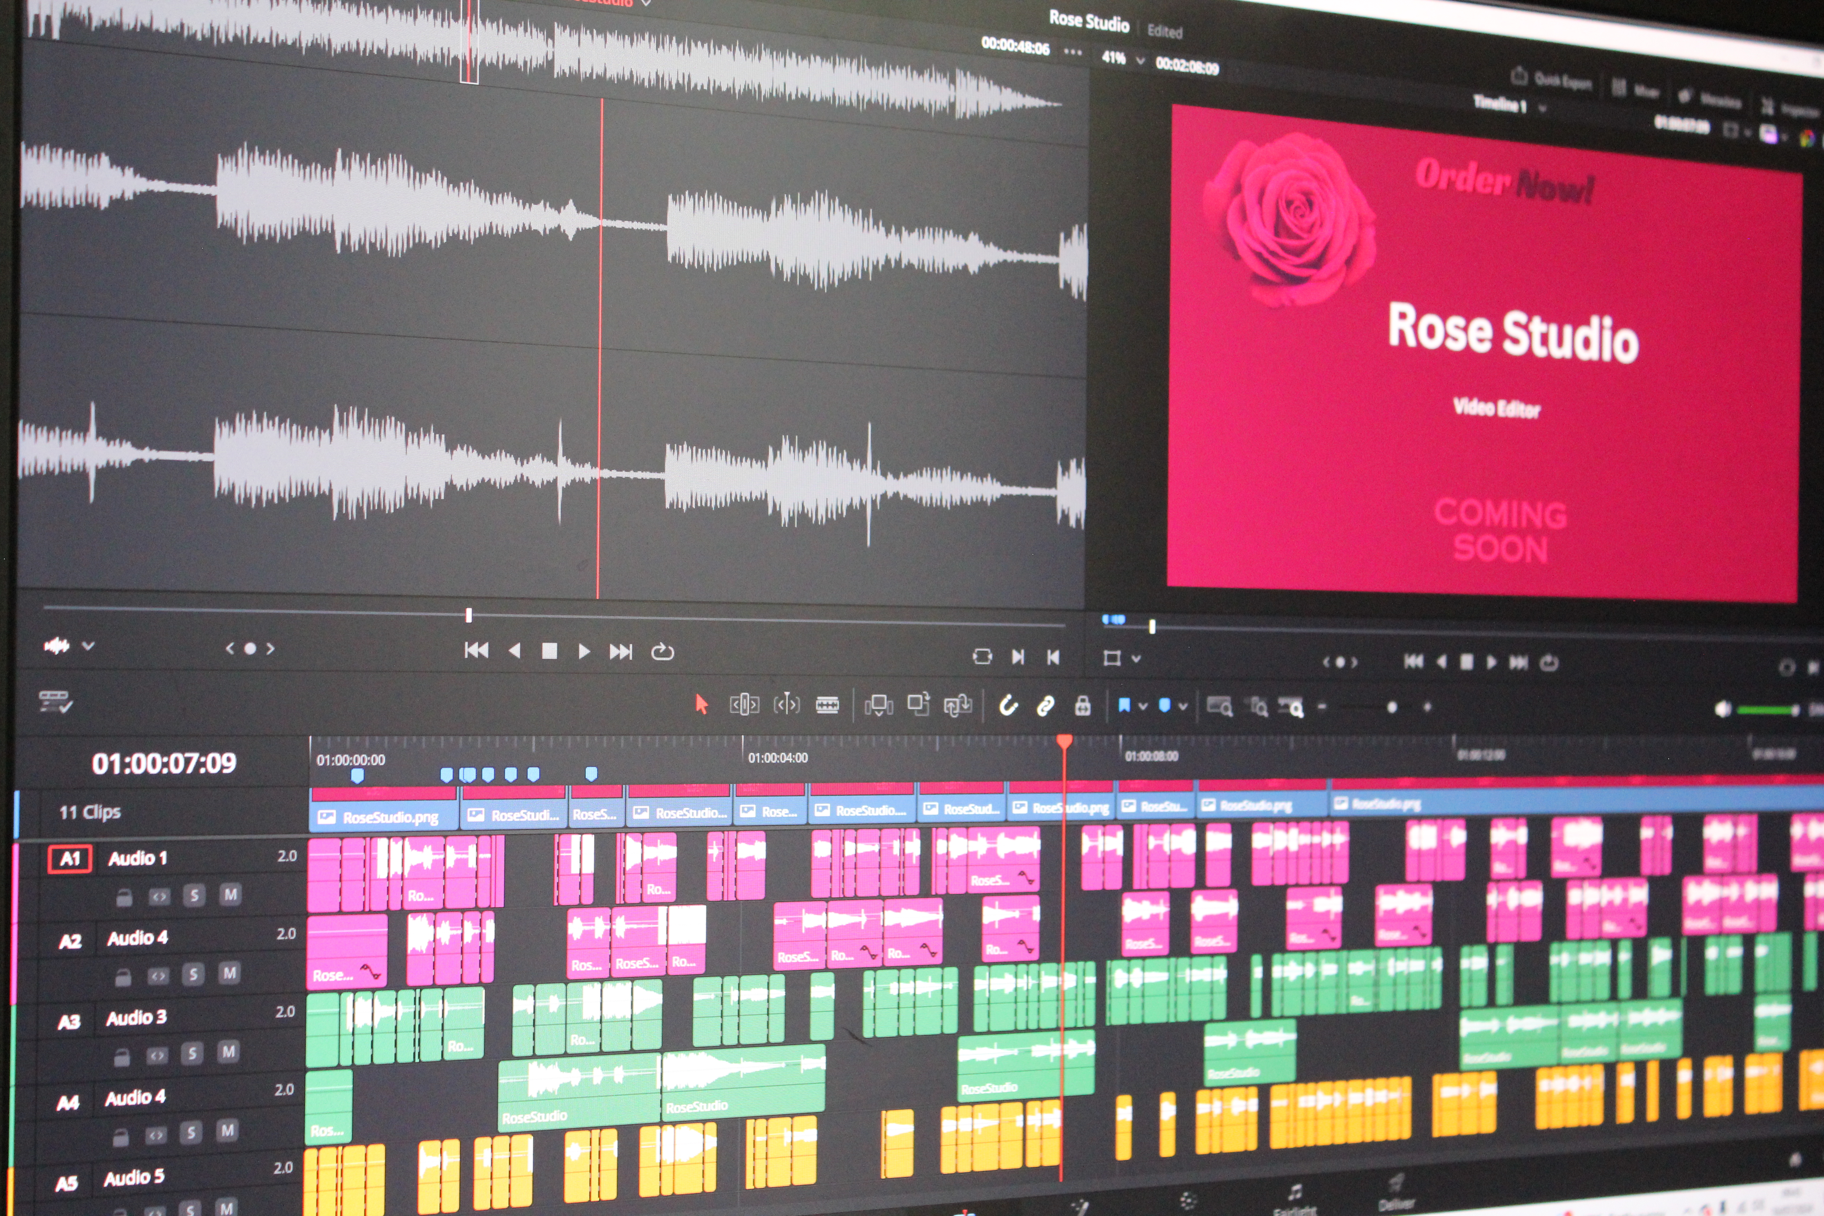Choose the Trim Edit mode tool
This screenshot has width=1824, height=1216.
(x=744, y=704)
